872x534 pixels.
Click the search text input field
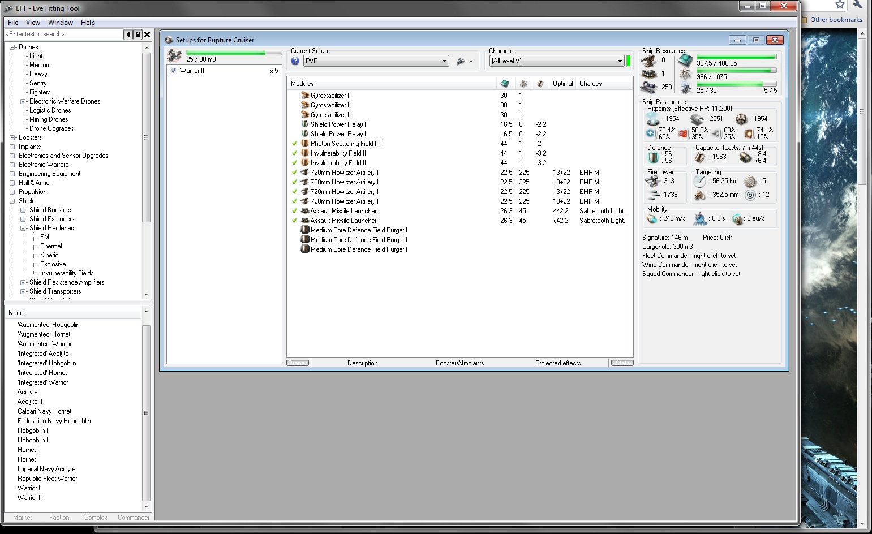64,34
